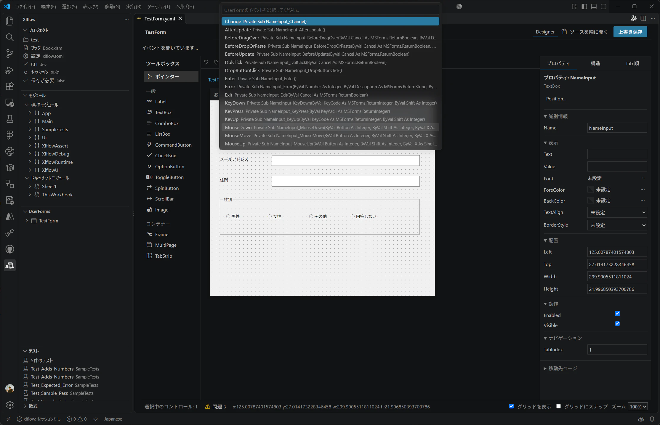Expand the 移動先ページ section

coord(560,368)
